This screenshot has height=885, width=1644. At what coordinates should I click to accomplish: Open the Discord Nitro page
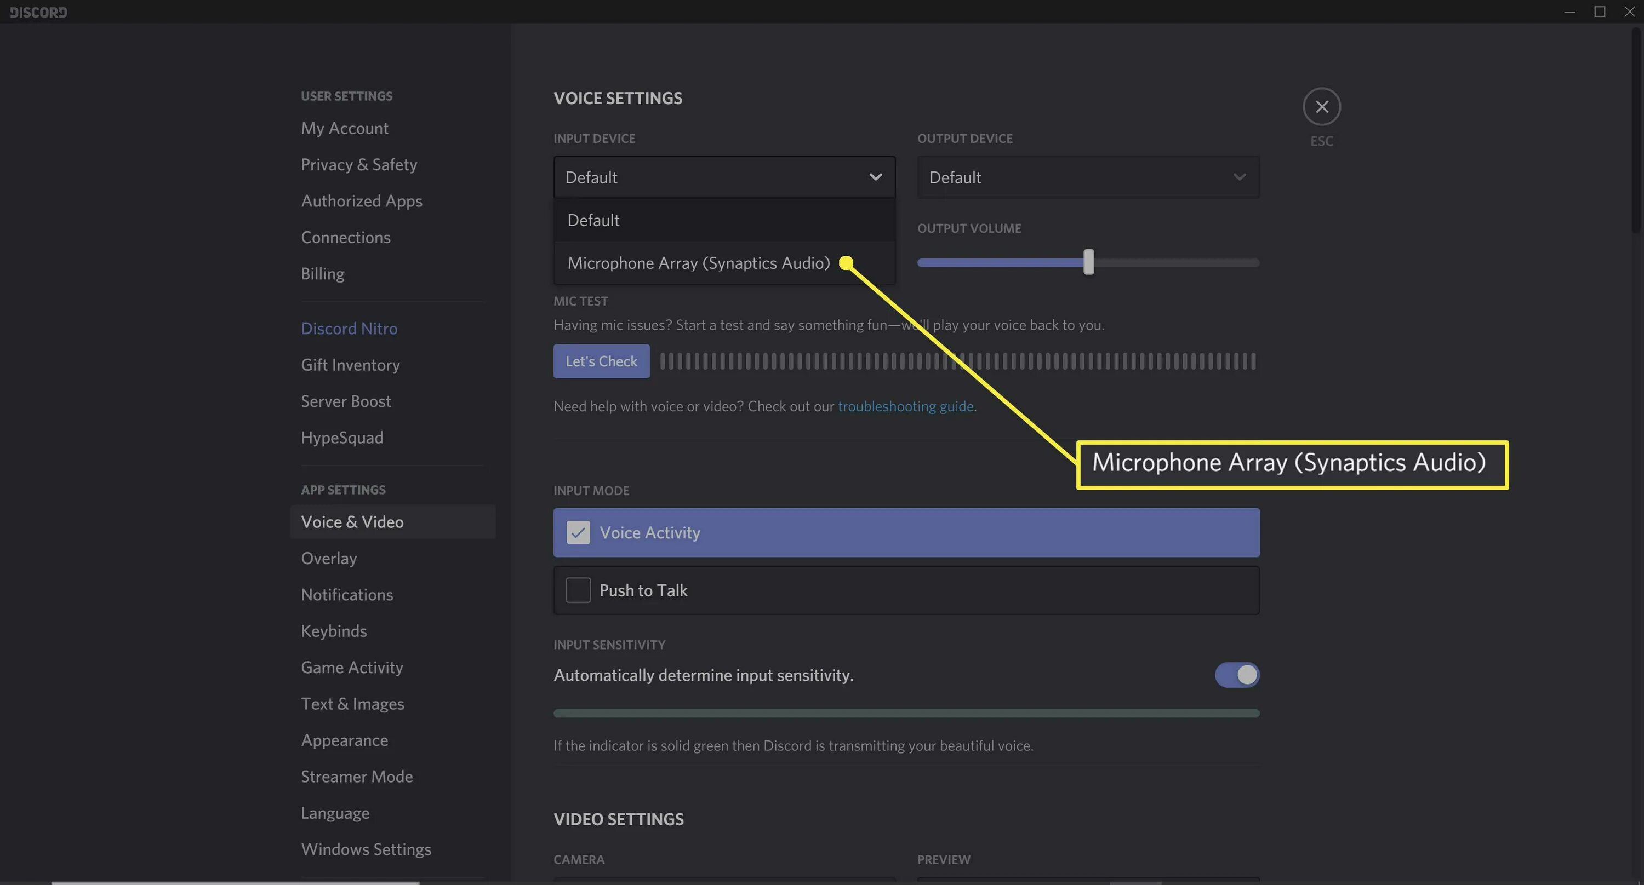point(349,329)
